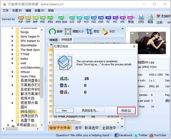
Task: Close the 处理已完成 dialog with X
Action: click(x=134, y=47)
